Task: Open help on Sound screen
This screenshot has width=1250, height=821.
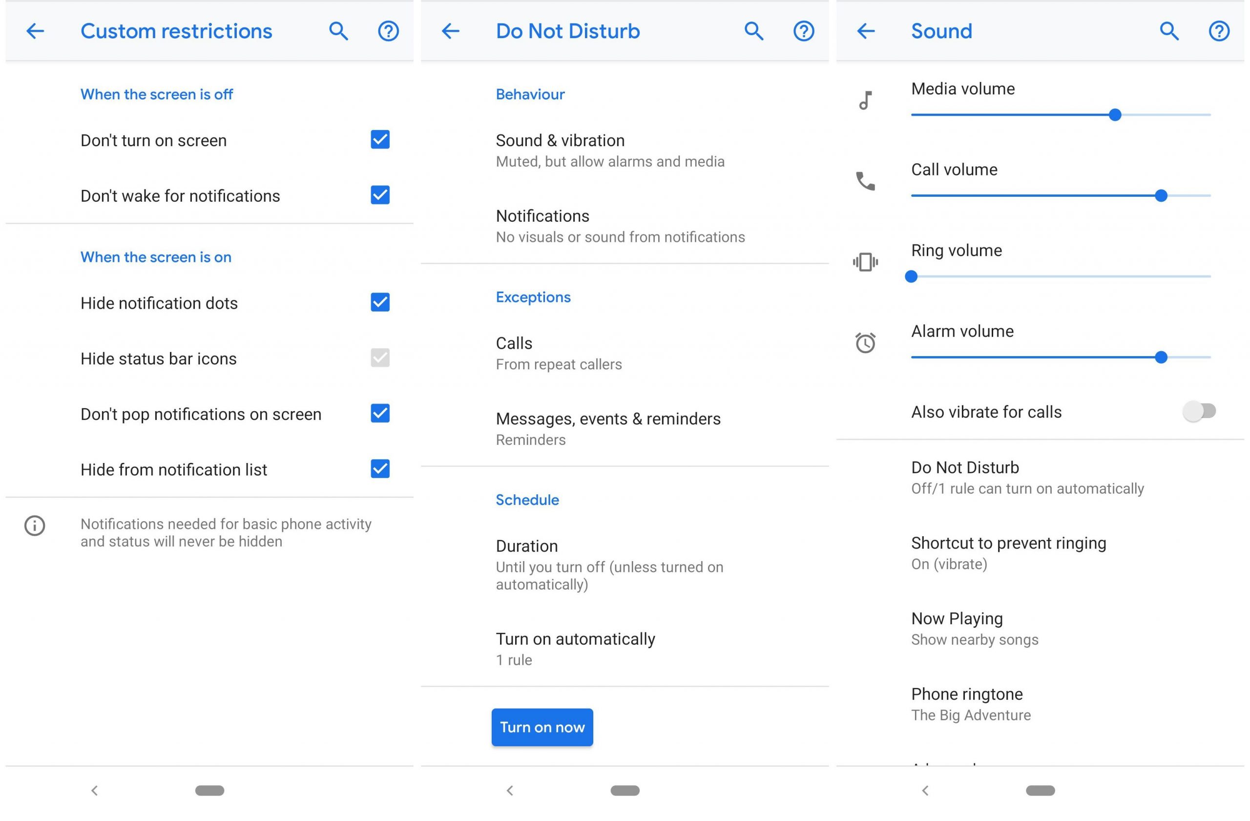Action: 1218,31
